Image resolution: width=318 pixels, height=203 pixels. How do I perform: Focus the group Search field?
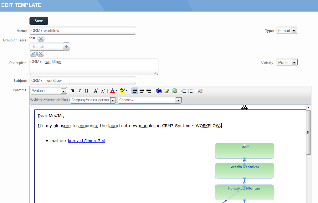pyautogui.click(x=46, y=46)
